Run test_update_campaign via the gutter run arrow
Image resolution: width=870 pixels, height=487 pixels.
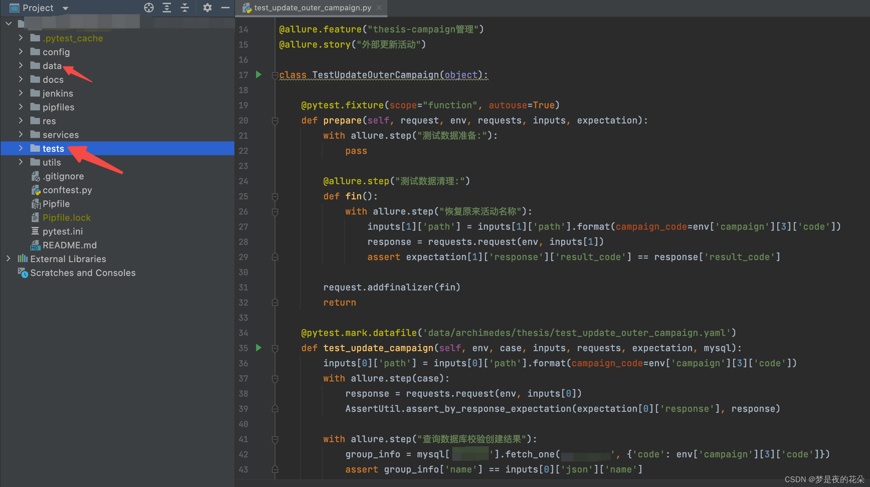[x=259, y=348]
